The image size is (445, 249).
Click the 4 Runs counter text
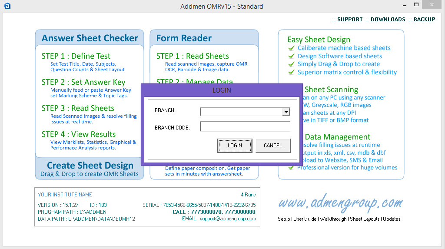click(248, 195)
